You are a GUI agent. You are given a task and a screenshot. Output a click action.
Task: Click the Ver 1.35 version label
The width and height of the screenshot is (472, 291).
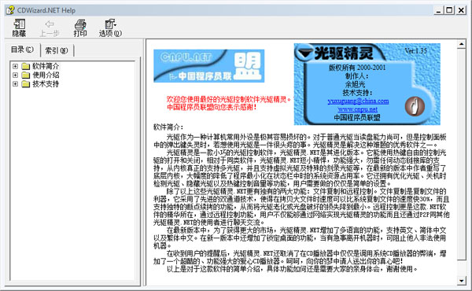tap(415, 51)
